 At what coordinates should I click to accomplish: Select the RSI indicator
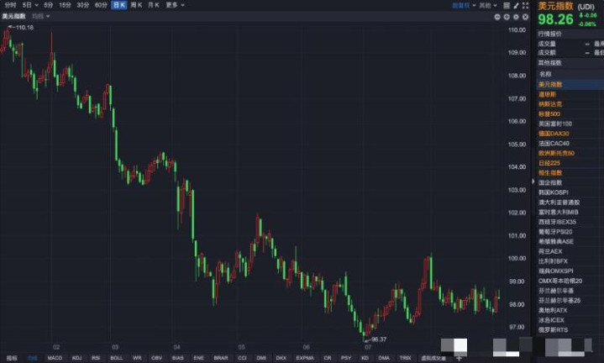[x=96, y=358]
